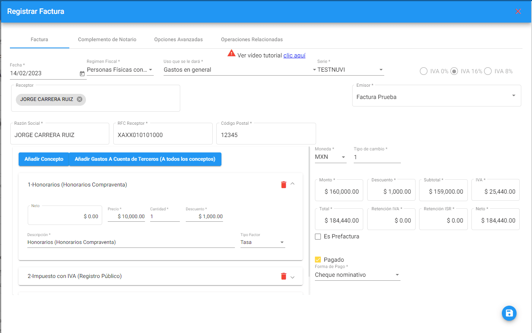
Task: Delete the Impuesto con IVA concept
Action: pos(283,276)
